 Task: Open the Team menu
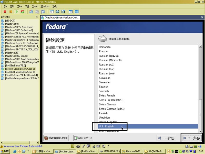tap(35, 6)
